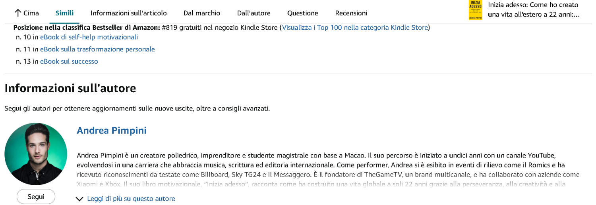Image resolution: width=596 pixels, height=205 pixels.
Task: View Top 100 in Kindle Store category
Action: [355, 28]
